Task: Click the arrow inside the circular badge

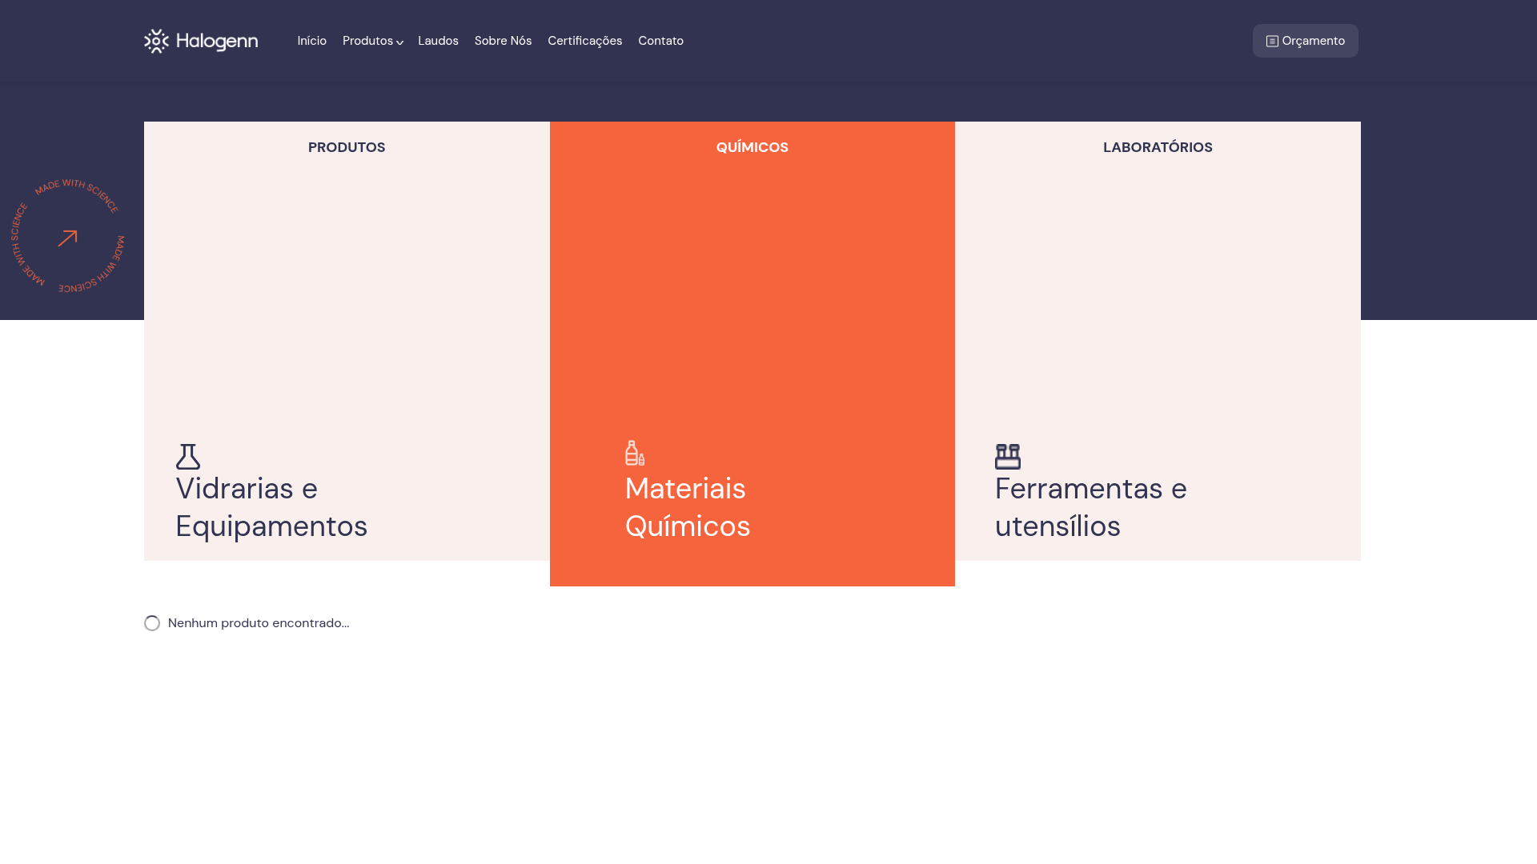Action: 67,238
